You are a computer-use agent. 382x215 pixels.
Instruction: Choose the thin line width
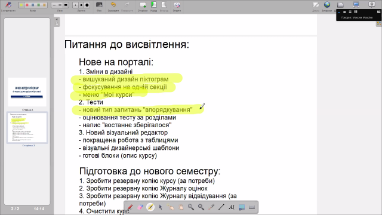click(x=54, y=5)
